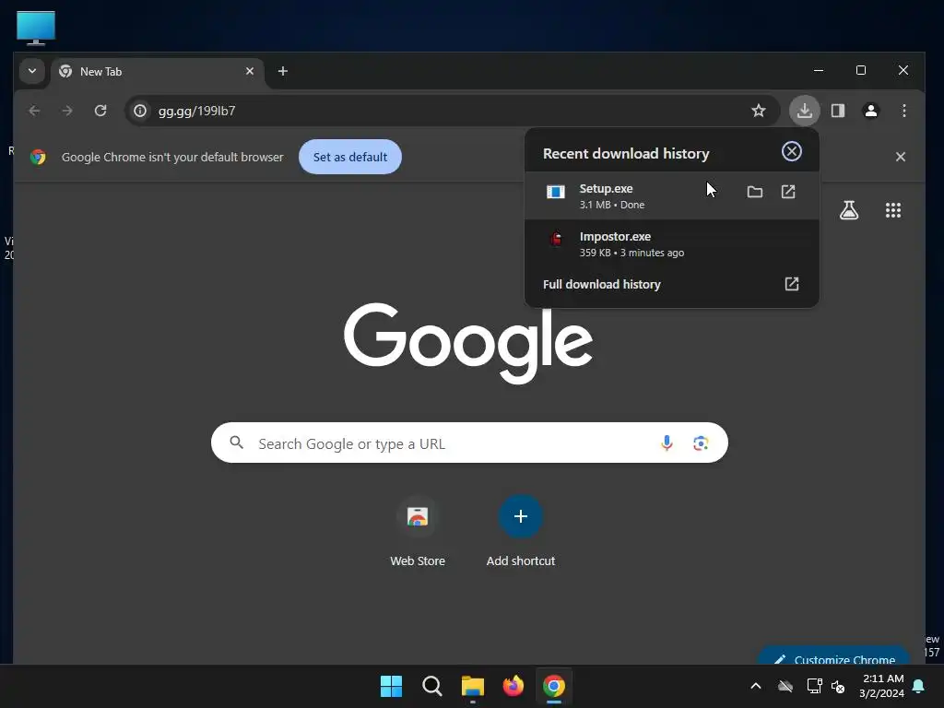The width and height of the screenshot is (944, 708).
Task: Open Full download history link
Action: pos(671,284)
